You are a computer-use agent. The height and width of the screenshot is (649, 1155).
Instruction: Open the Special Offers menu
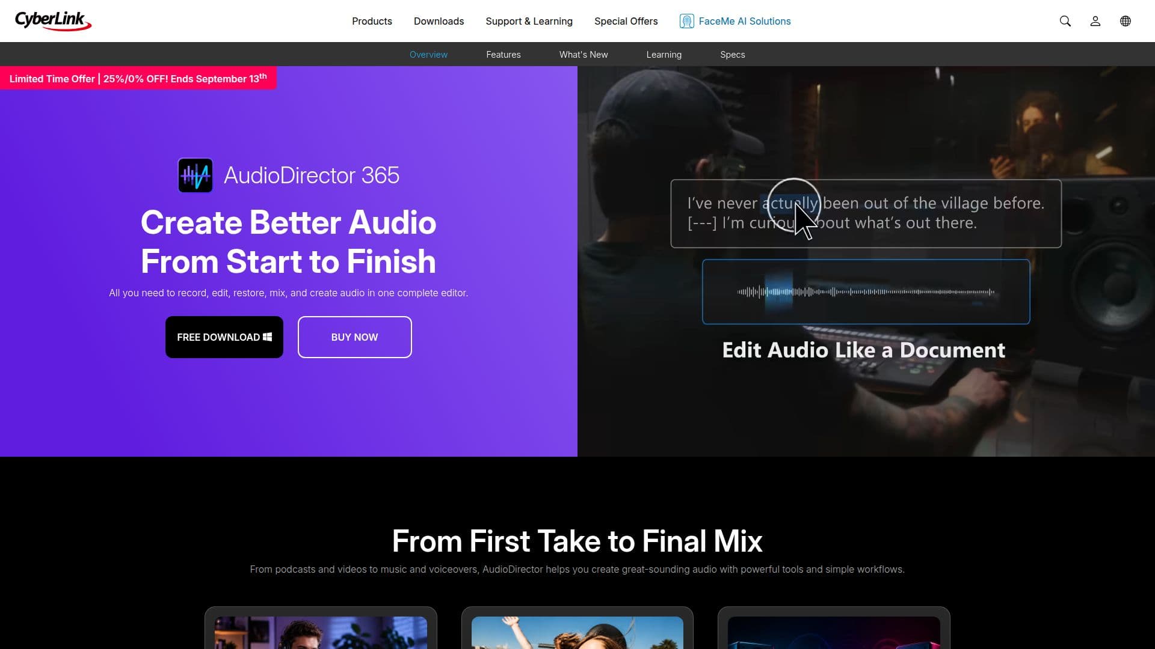[626, 21]
